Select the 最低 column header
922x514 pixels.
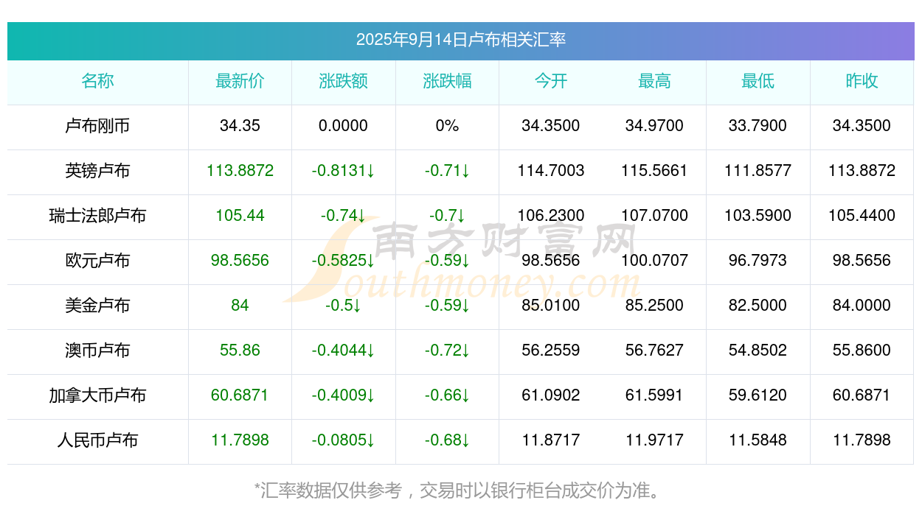758,81
